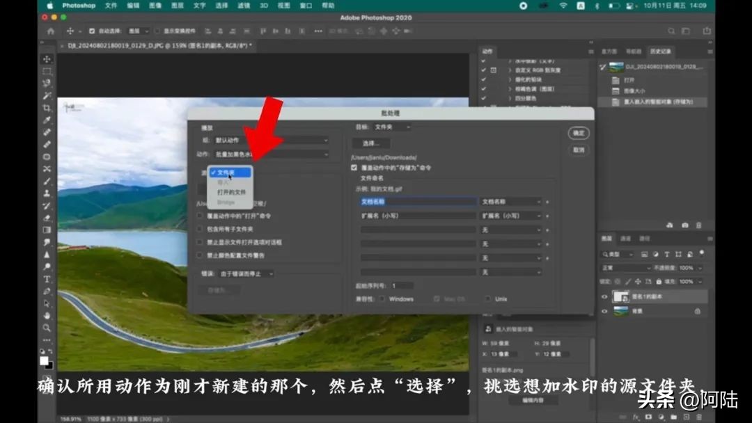This screenshot has height=423, width=752.
Task: Click the Apple logo menu
Action: click(x=50, y=6)
